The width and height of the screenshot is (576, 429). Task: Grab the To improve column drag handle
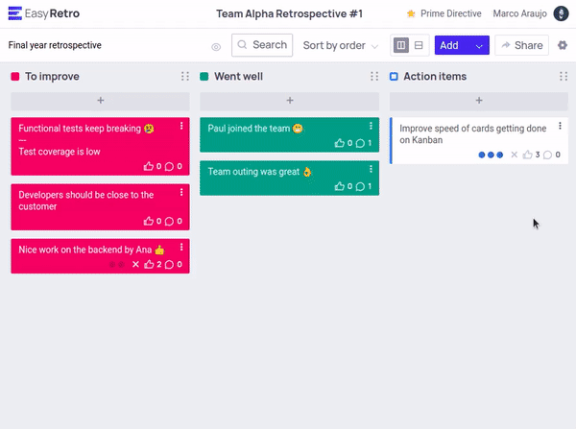[x=185, y=76]
